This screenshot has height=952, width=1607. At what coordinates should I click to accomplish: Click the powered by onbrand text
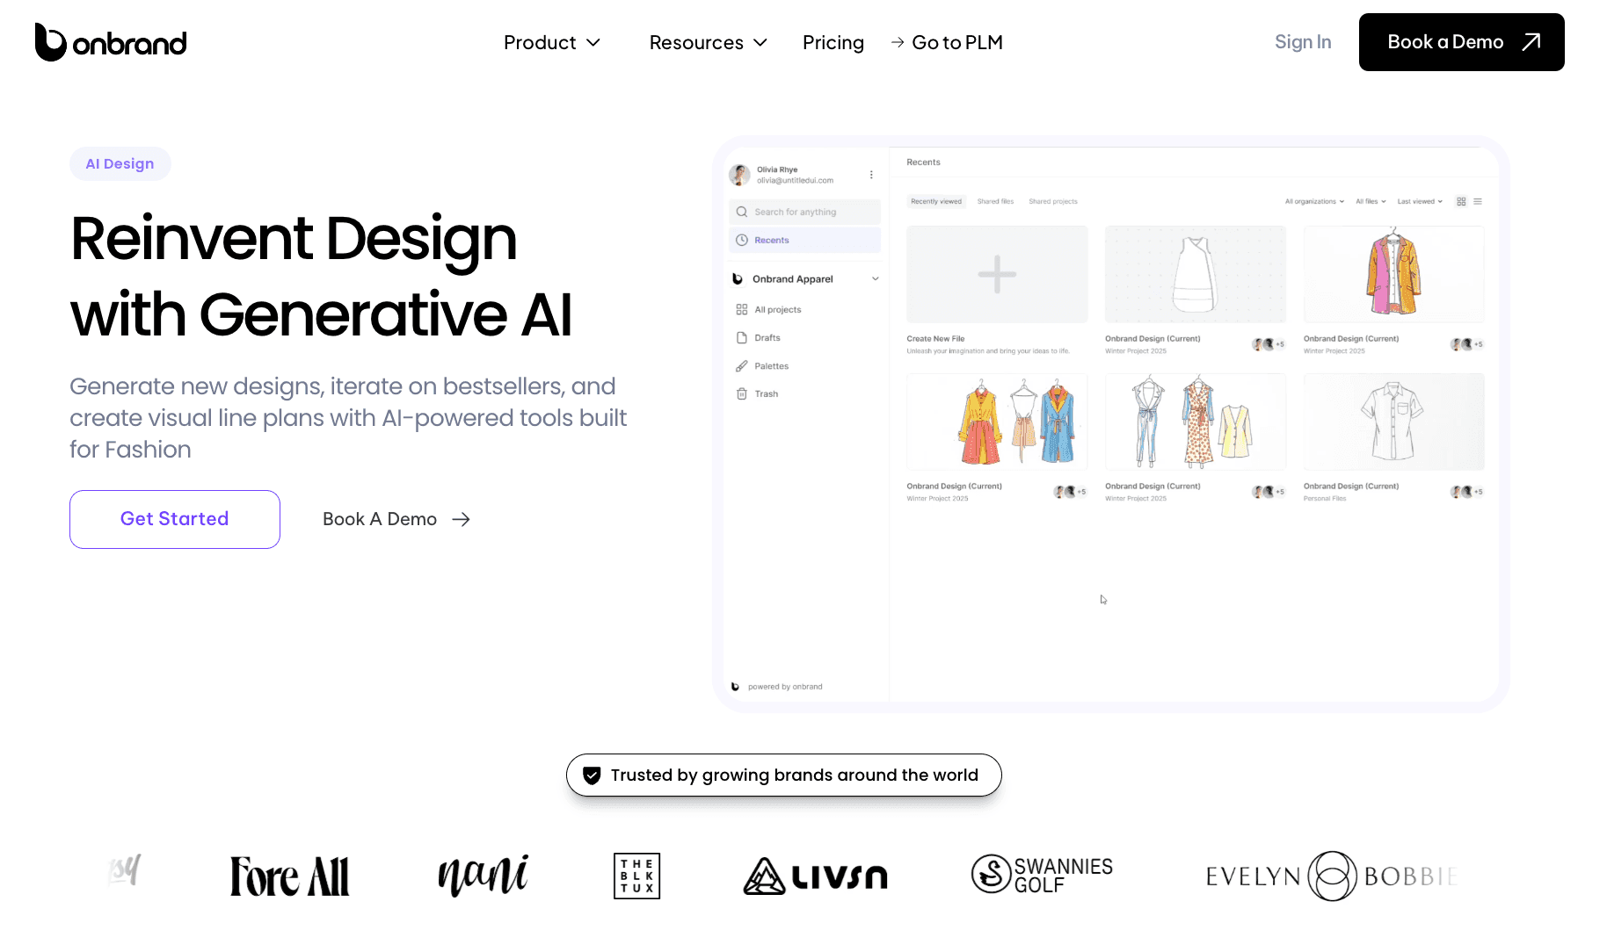(785, 687)
